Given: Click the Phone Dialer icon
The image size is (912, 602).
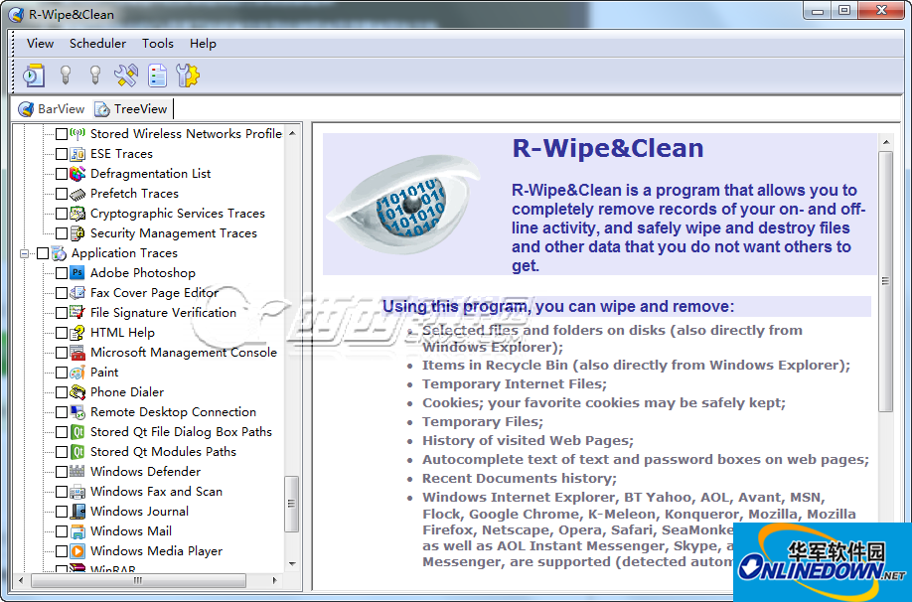Looking at the screenshot, I should tap(77, 392).
